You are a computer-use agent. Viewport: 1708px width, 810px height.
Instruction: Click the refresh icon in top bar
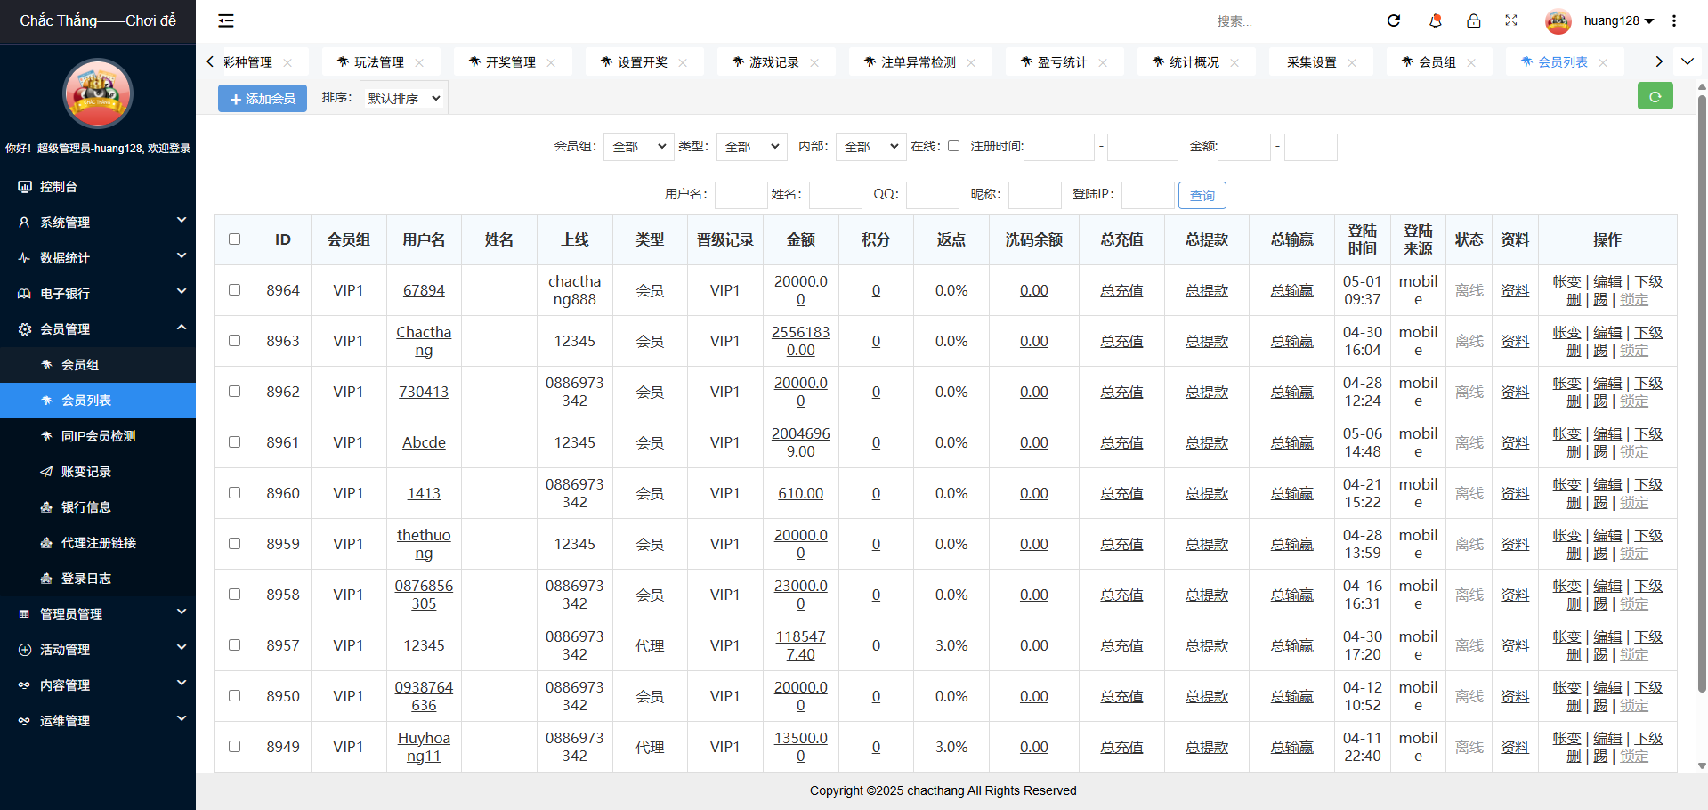click(x=1394, y=20)
